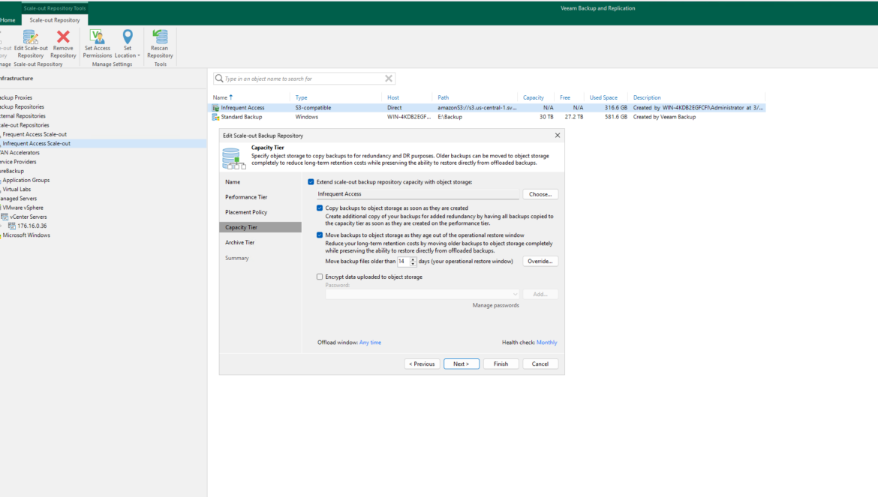Sort the list by the Host column
Viewport: 878px width, 497px height.
click(393, 98)
